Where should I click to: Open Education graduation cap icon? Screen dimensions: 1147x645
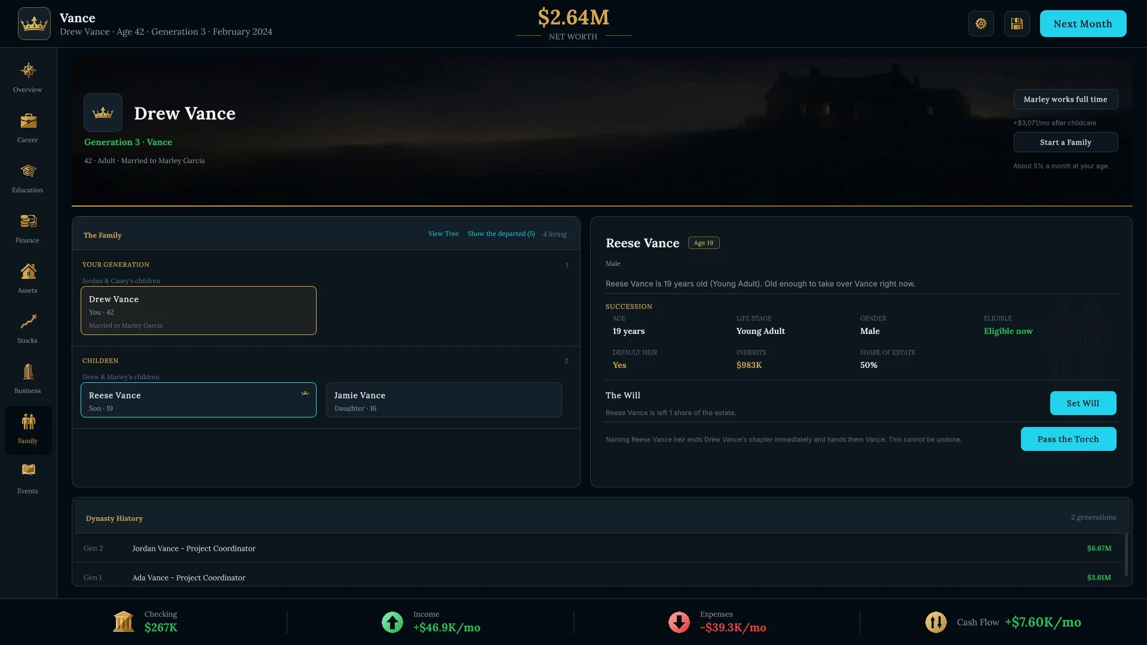coord(28,171)
